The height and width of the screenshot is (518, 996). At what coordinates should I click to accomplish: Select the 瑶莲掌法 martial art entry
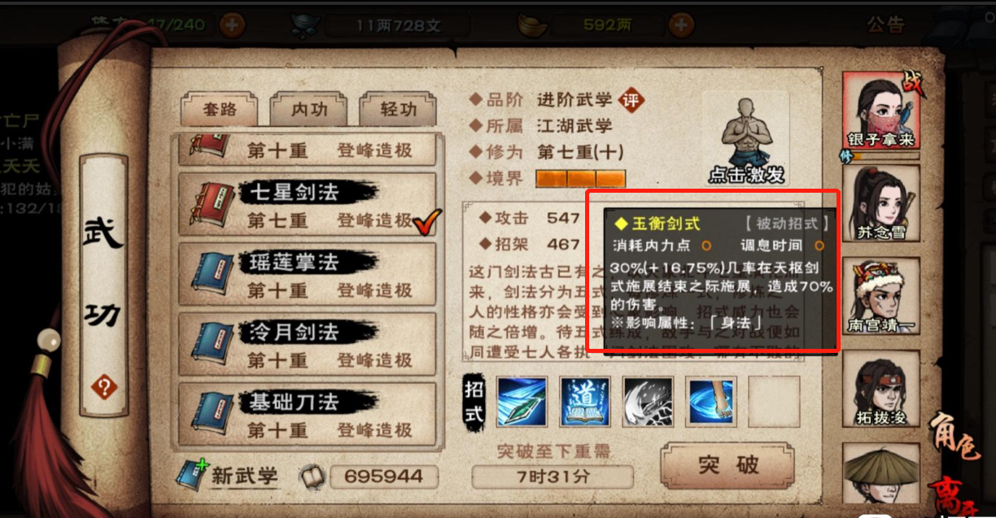click(308, 275)
